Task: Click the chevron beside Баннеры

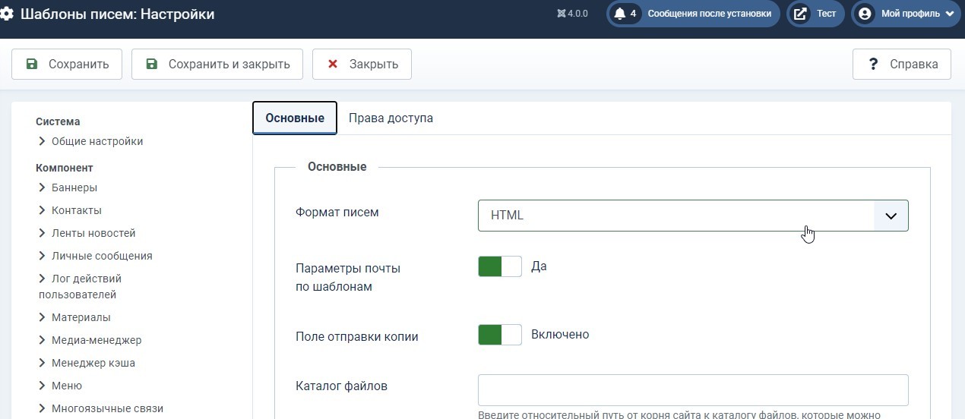Action: click(43, 187)
